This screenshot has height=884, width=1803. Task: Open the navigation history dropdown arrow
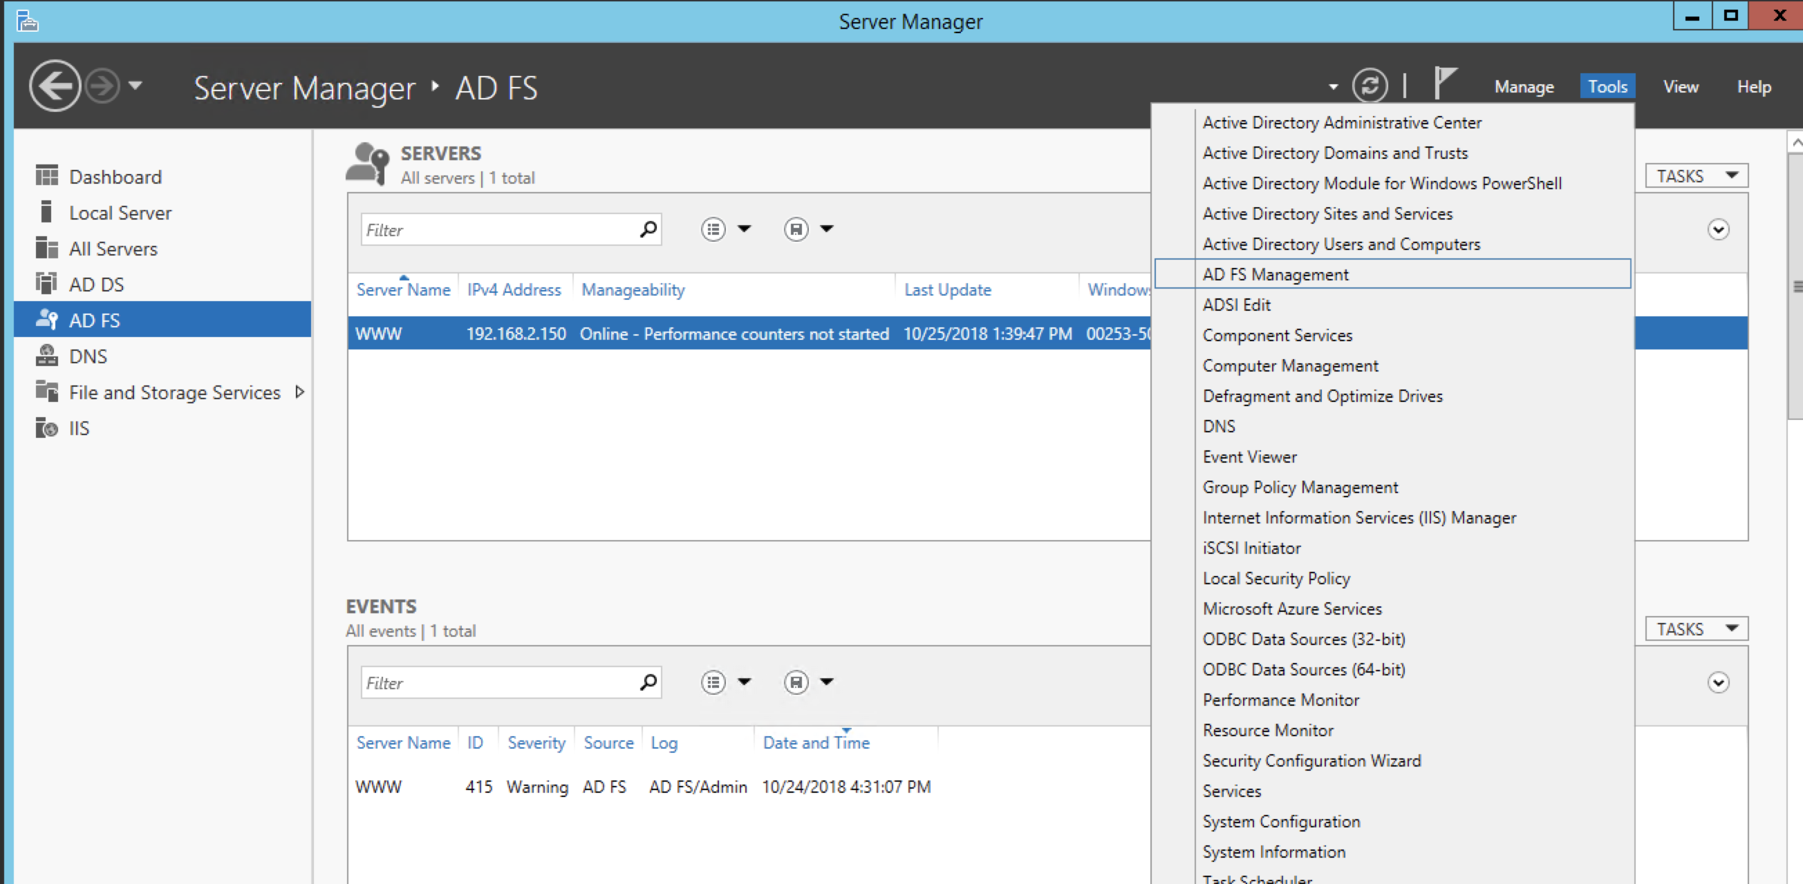point(136,86)
